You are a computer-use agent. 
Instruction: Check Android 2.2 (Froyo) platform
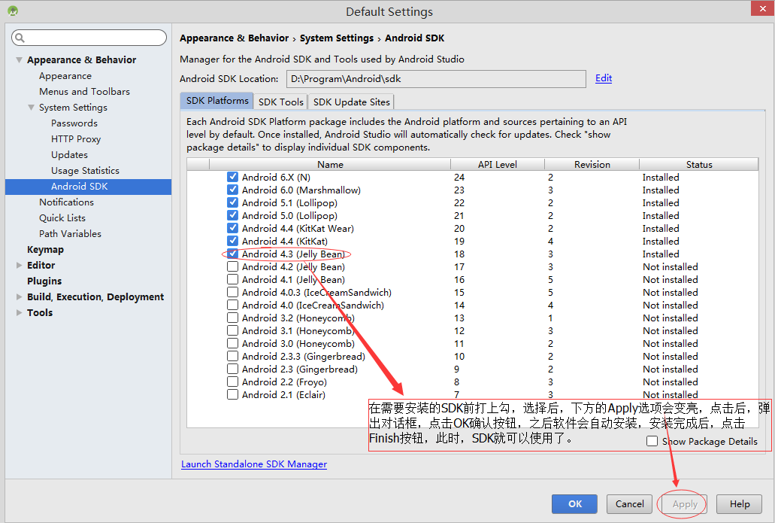click(x=232, y=382)
